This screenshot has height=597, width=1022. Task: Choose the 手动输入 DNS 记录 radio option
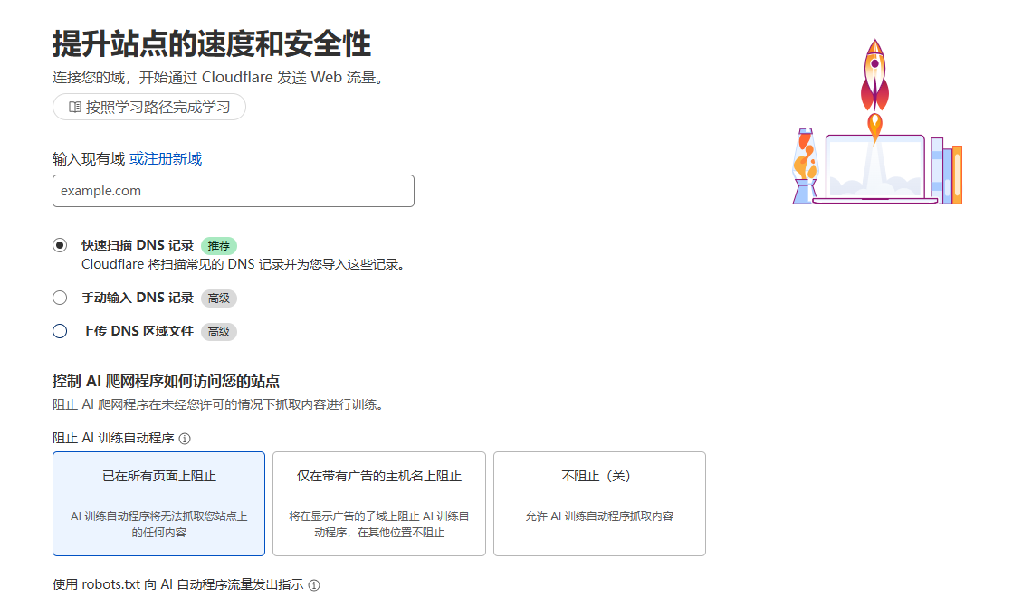[x=60, y=298]
